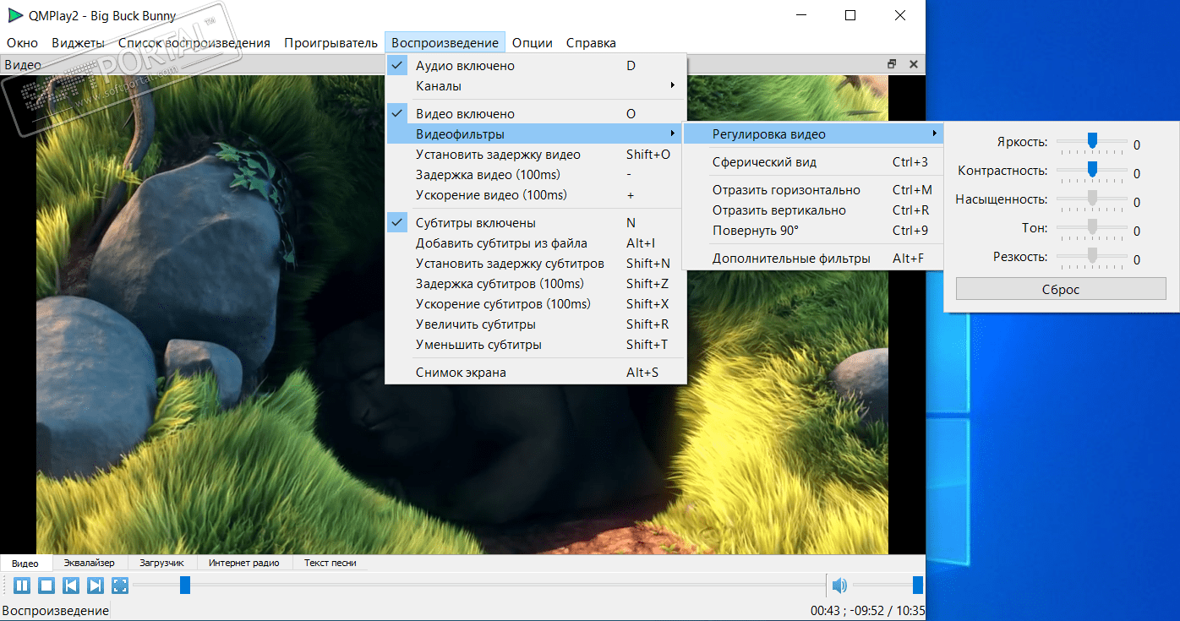1180x621 pixels.
Task: Close the Видео dock panel
Action: coord(913,64)
